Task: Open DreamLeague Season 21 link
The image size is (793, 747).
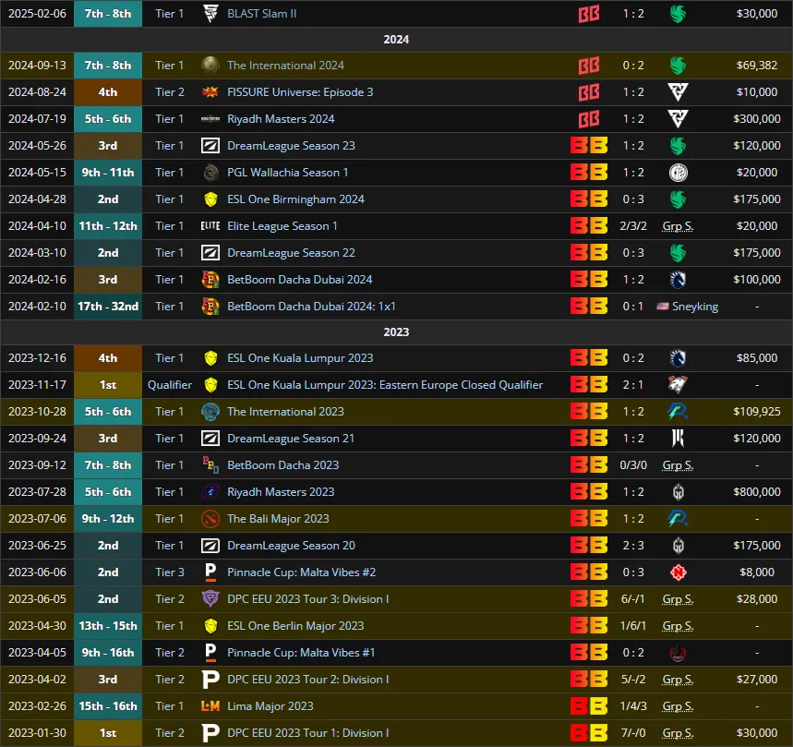Action: [x=290, y=439]
